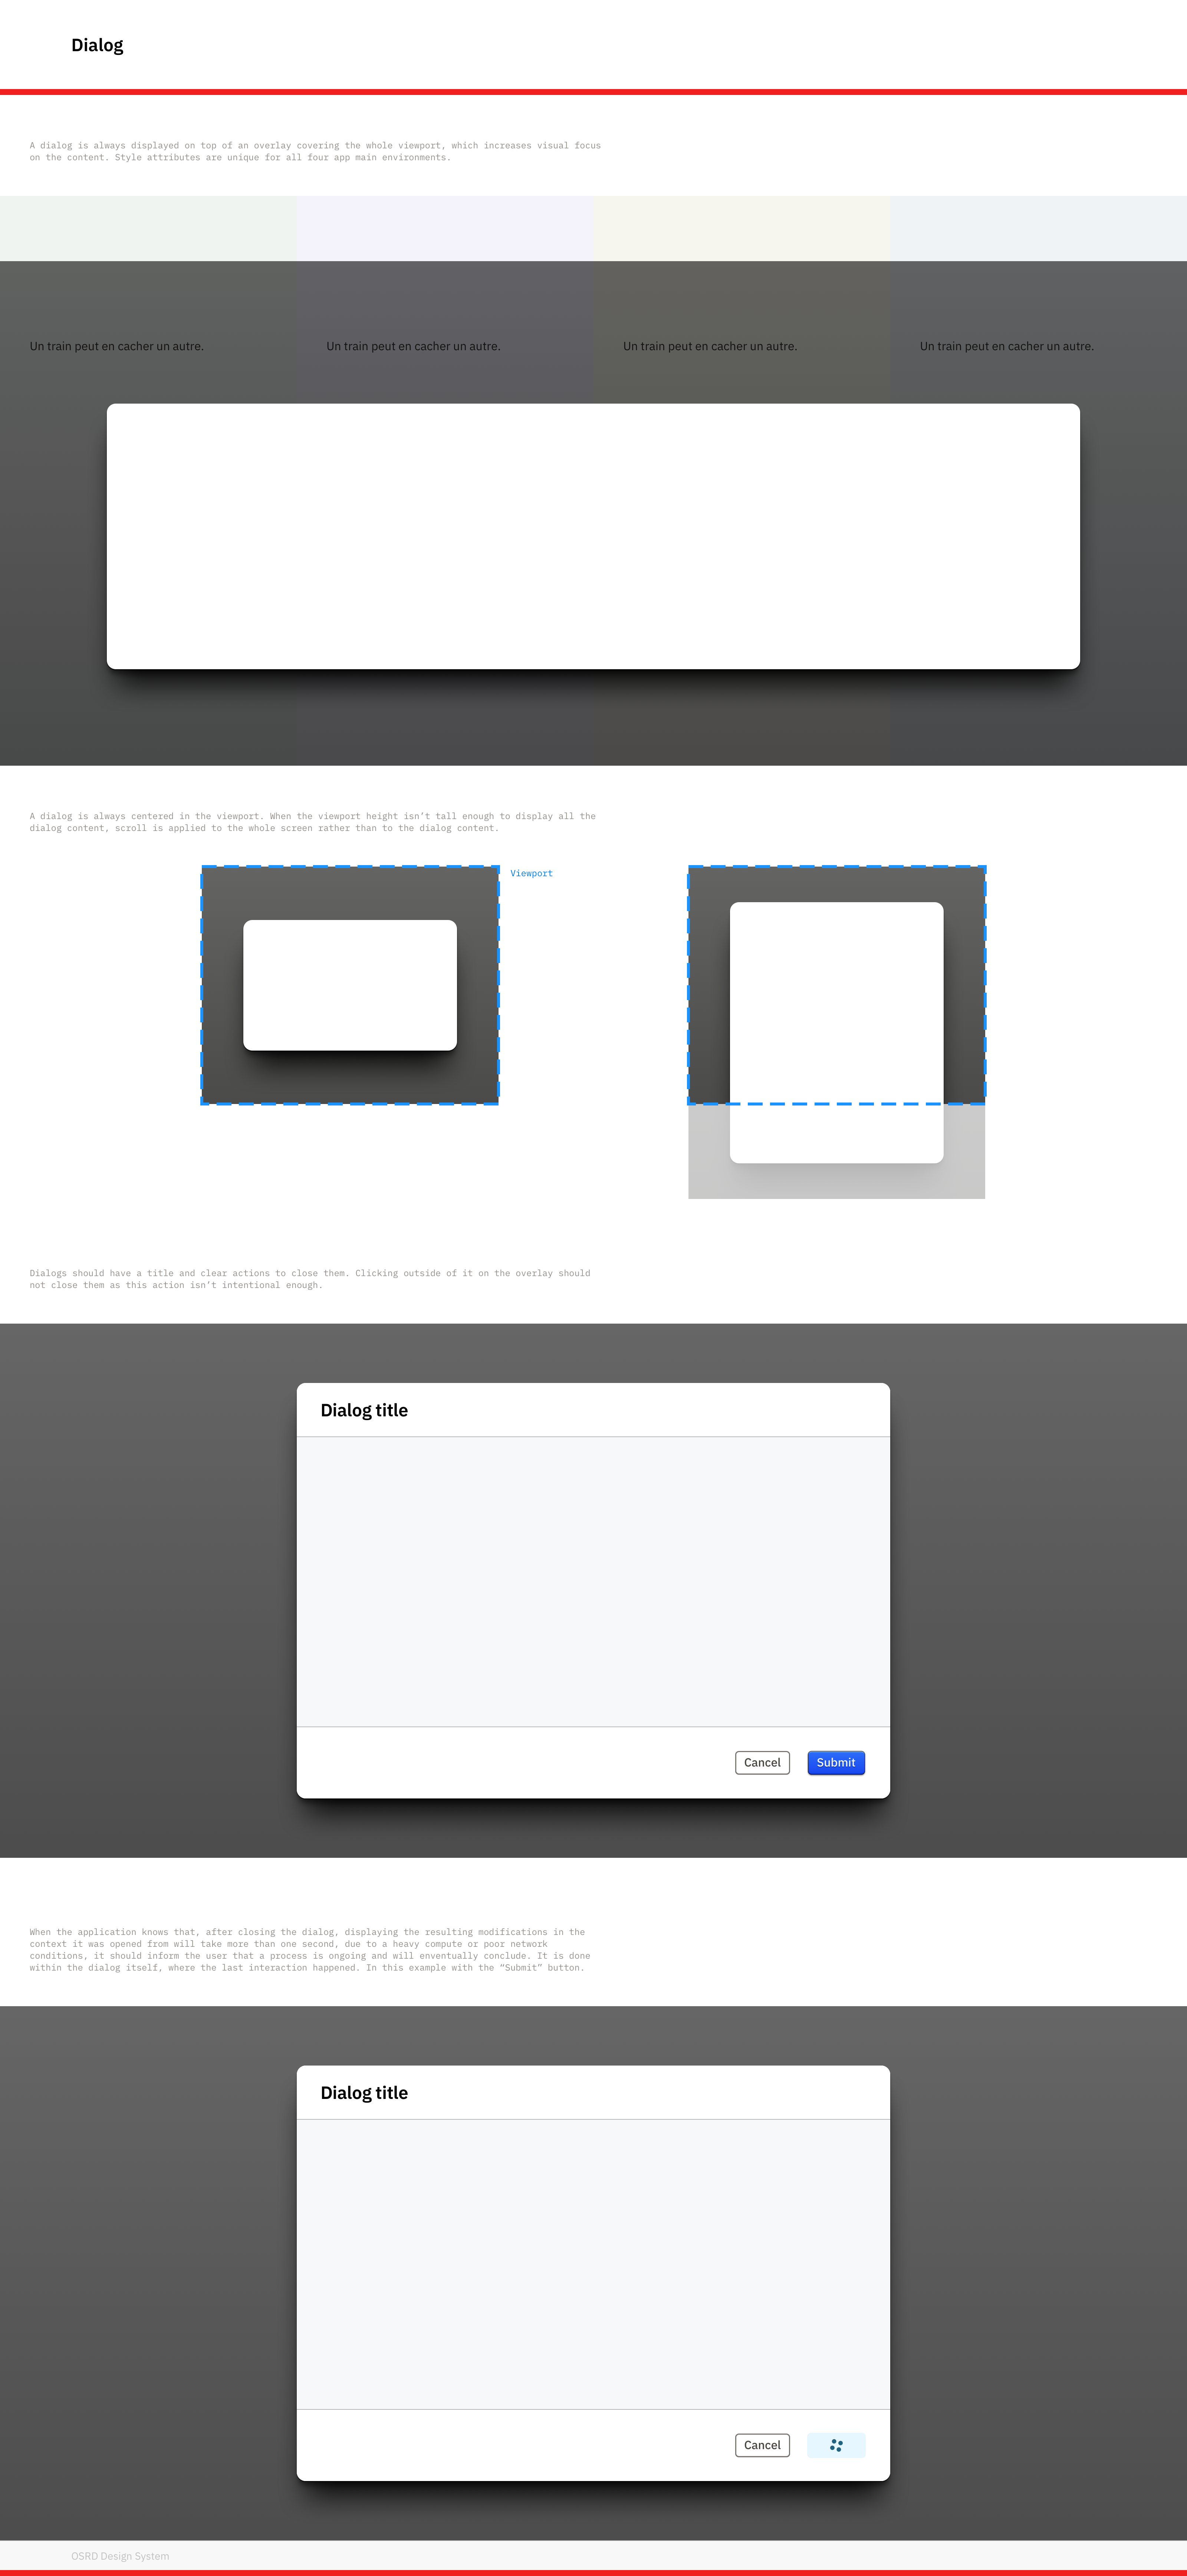Click the leftmost 'Un train peut en cacher' text
This screenshot has height=2576, width=1187.
tap(117, 346)
